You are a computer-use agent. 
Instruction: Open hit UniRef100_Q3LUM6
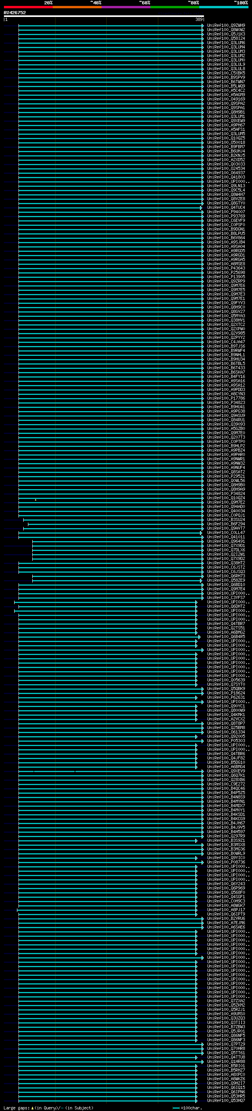[x=226, y=43]
